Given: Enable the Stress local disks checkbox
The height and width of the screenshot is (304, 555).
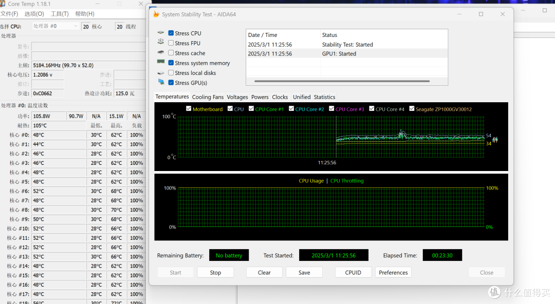Looking at the screenshot, I should point(171,72).
